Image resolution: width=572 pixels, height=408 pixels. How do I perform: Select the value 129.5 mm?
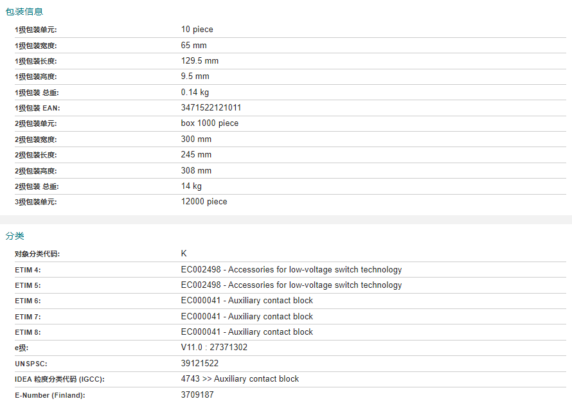tap(199, 61)
